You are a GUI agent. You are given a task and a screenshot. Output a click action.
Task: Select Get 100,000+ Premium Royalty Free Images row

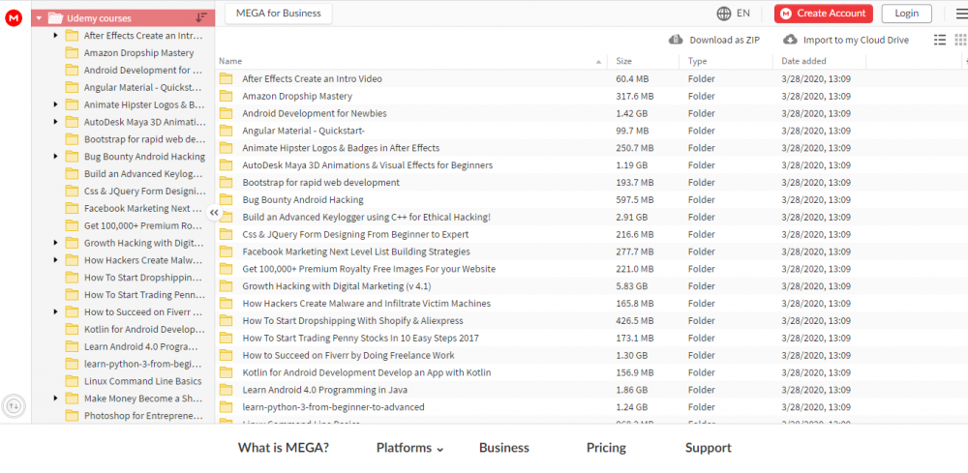coord(590,269)
